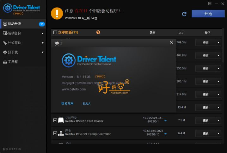Open update dropdown arrow for 214.9 M row
This screenshot has width=227, height=153.
tap(218, 95)
